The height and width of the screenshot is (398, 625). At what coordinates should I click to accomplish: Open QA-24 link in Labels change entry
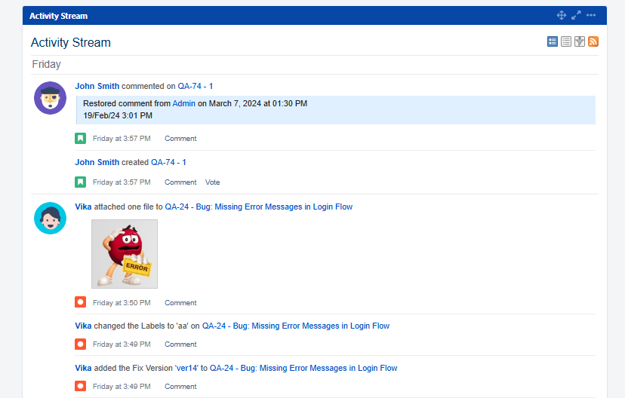click(296, 326)
